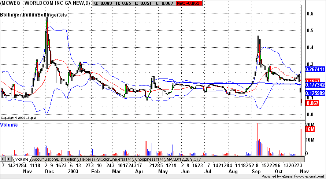The height and width of the screenshot is (179, 326).
Task: Click the H: 0.65 high value
Action: (123, 3)
